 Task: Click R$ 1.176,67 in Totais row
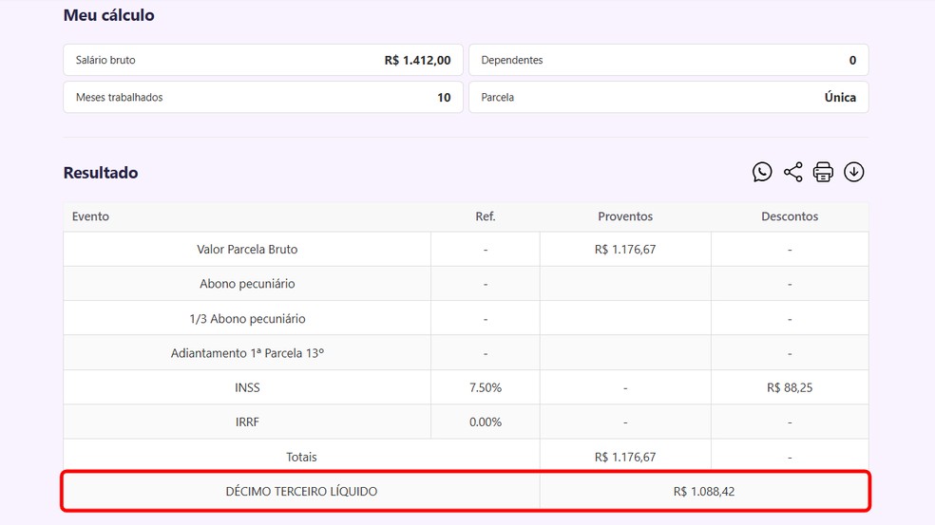625,457
